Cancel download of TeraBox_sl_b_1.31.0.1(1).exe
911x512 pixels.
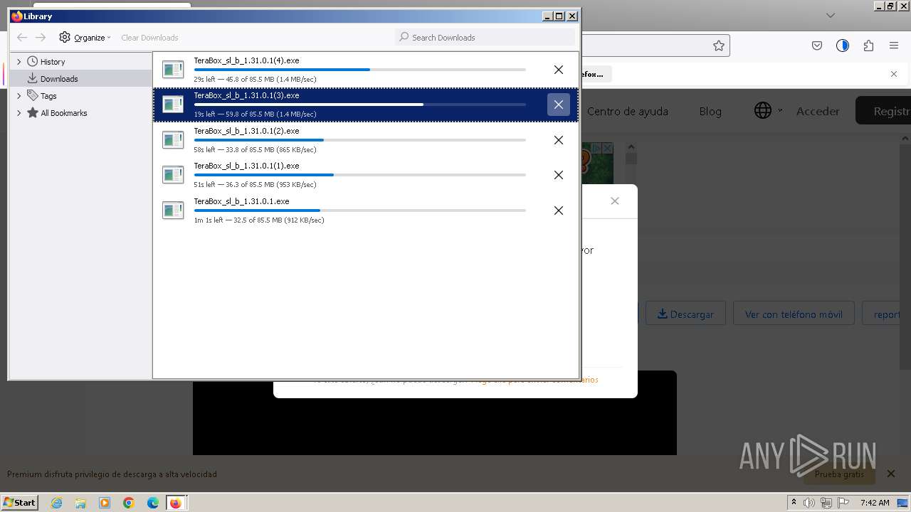click(559, 175)
